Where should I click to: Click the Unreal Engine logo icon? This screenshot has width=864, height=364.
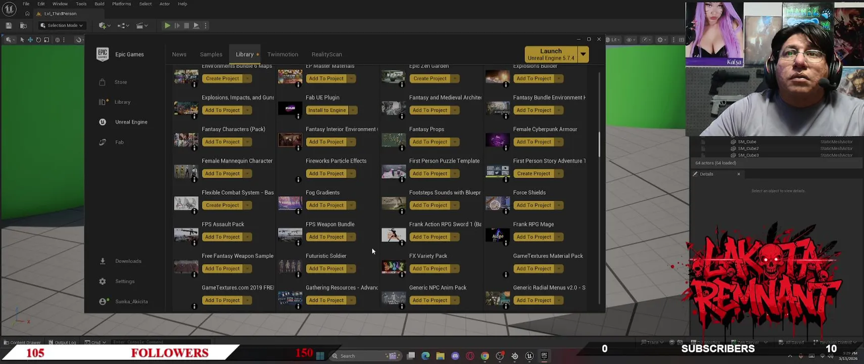pos(9,9)
